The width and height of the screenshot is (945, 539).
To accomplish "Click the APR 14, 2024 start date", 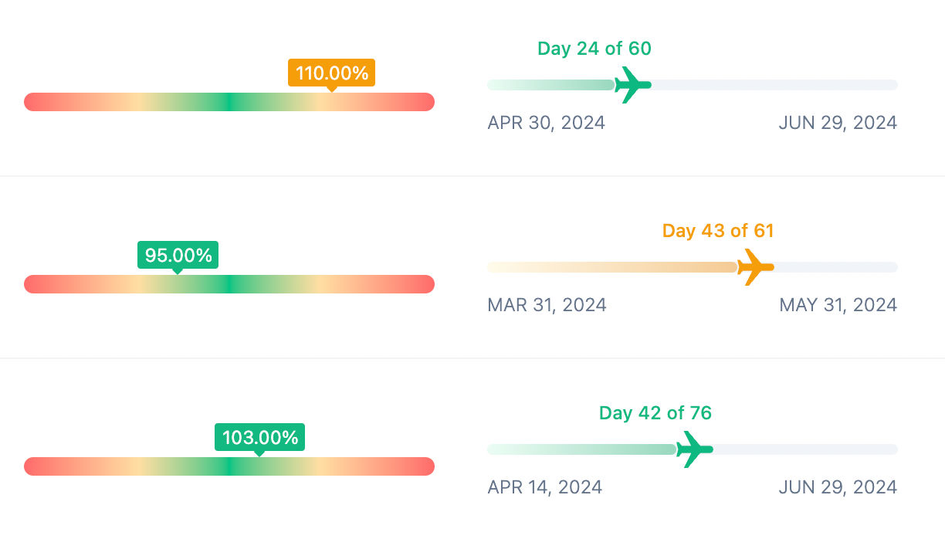I will (545, 487).
